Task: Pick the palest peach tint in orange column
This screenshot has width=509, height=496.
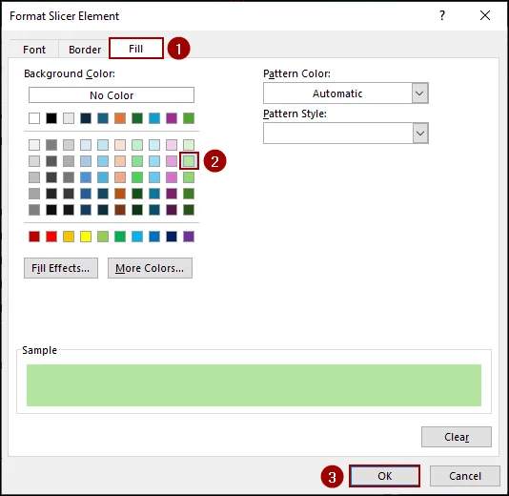Action: click(120, 145)
